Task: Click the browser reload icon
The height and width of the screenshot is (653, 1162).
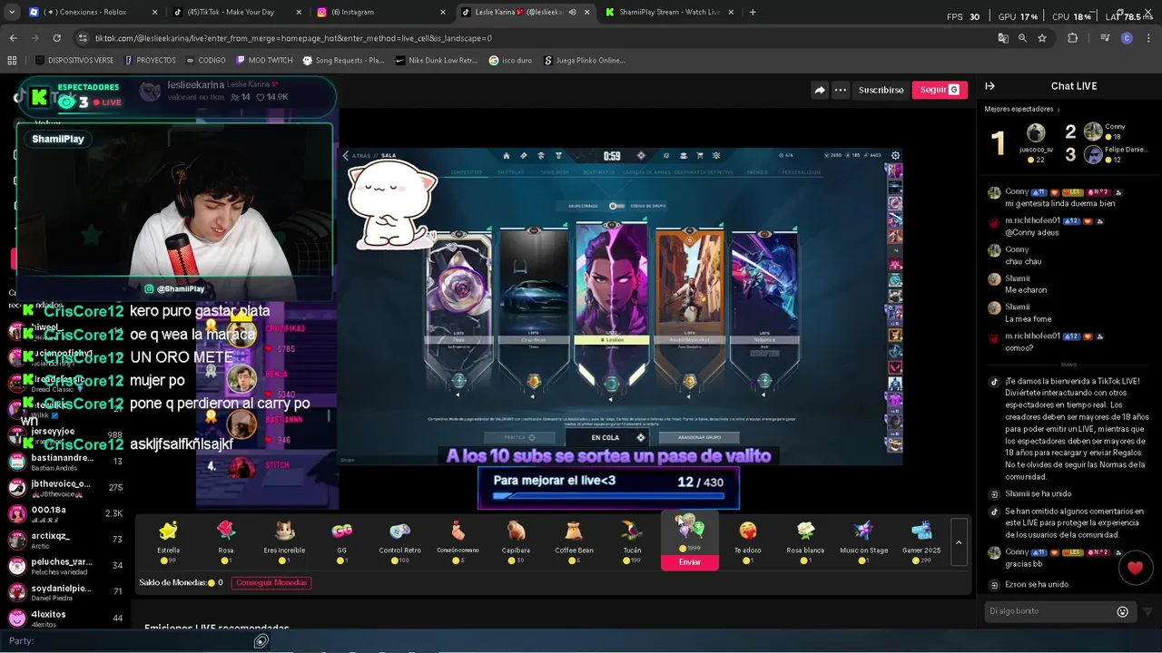Action: (56, 38)
